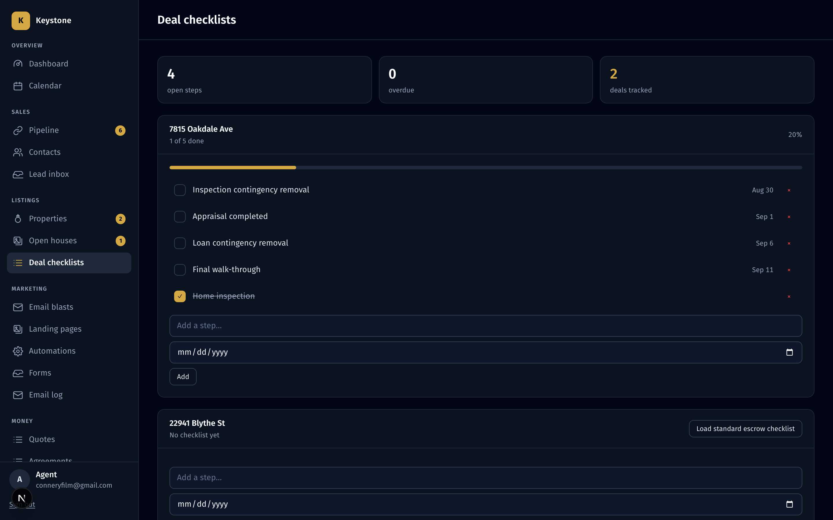Click the Keystone K logo icon
The image size is (833, 520).
[x=21, y=21]
